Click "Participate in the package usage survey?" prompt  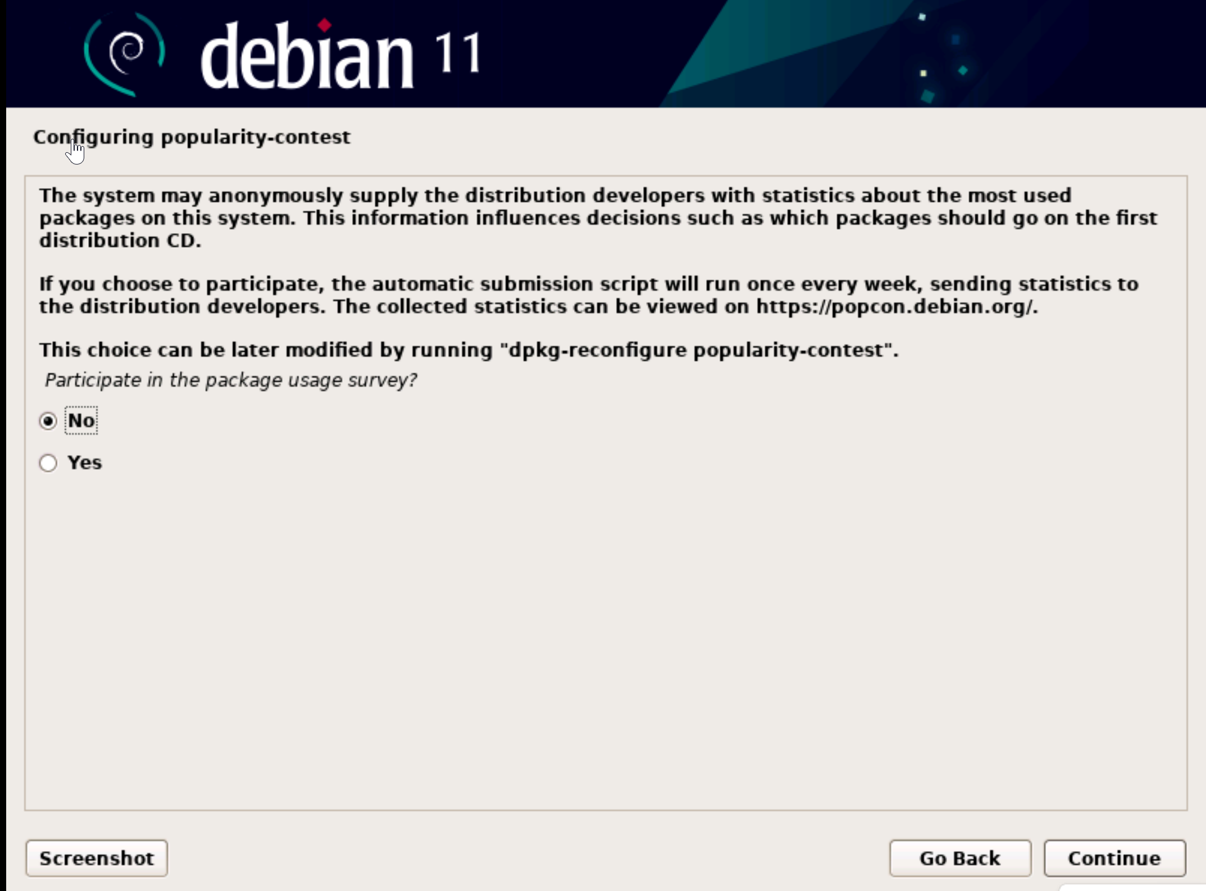pyautogui.click(x=230, y=380)
